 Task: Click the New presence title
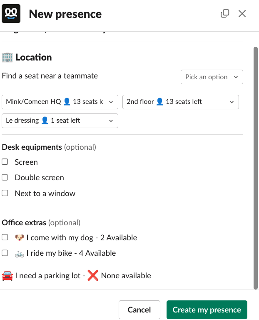coord(65,14)
